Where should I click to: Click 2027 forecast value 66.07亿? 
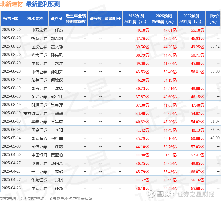pyautogui.click(x=197, y=172)
